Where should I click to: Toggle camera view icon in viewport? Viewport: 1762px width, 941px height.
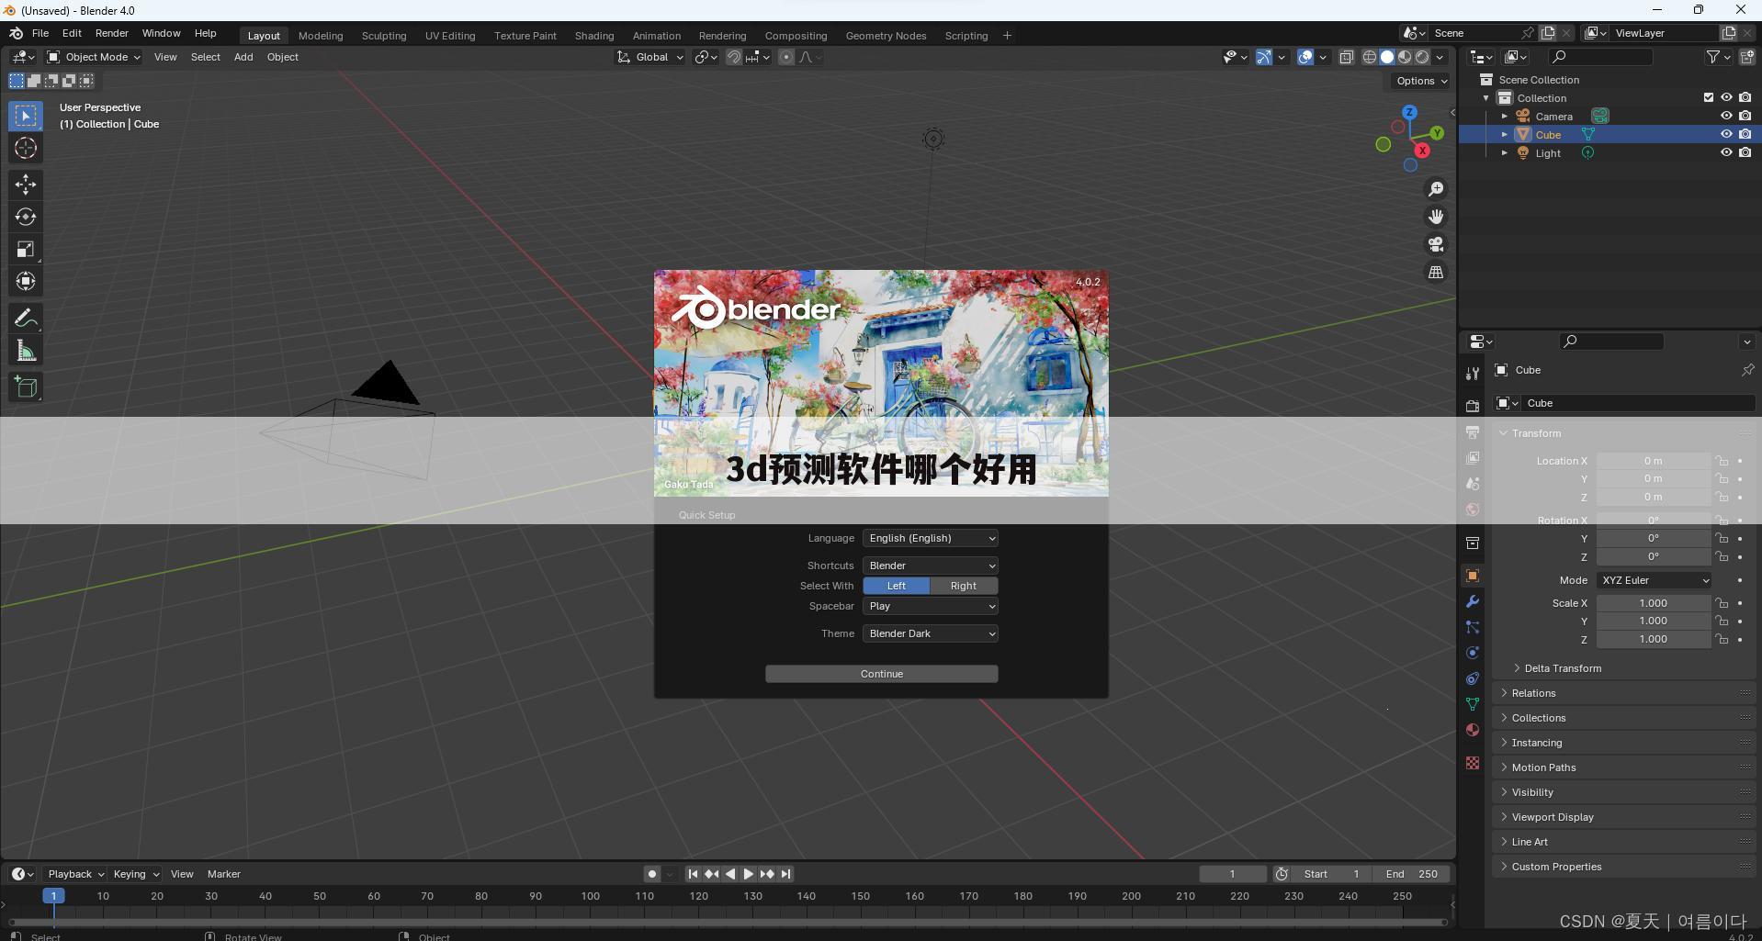(1436, 244)
